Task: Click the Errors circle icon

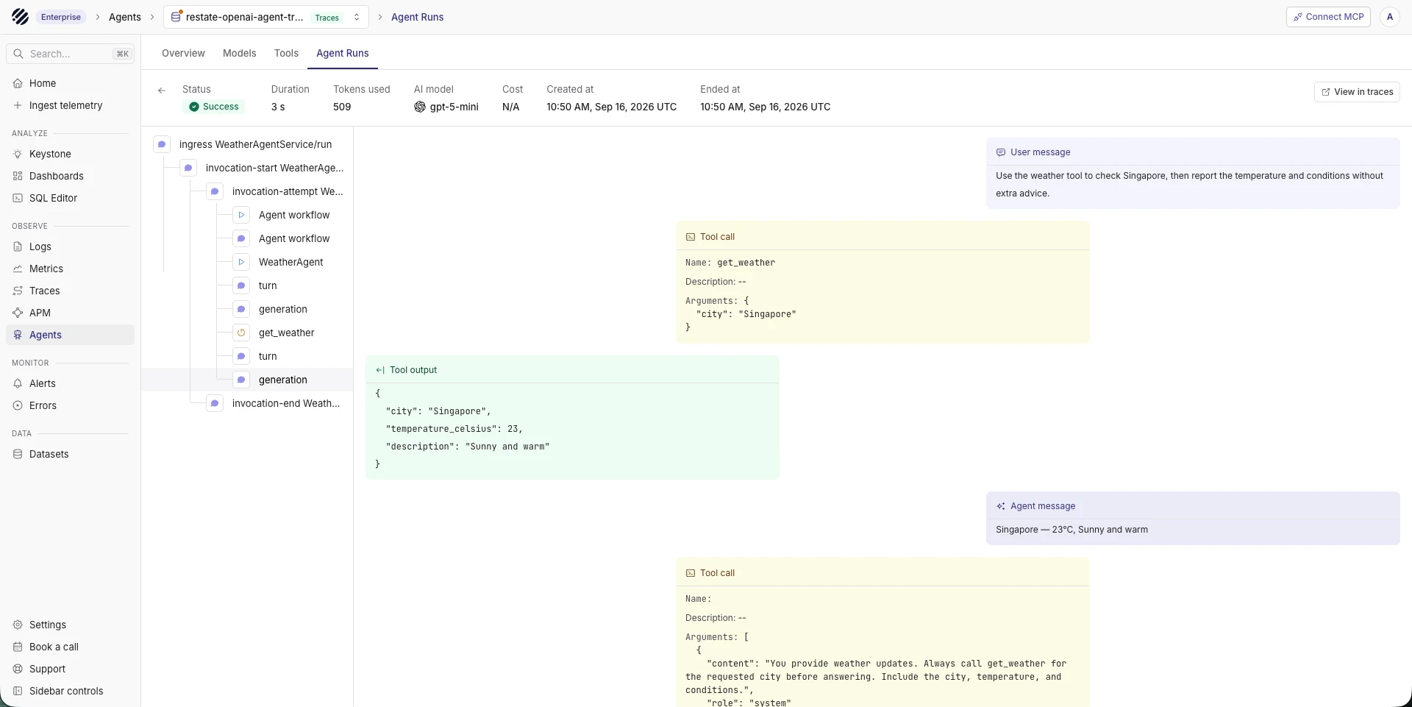Action: (18, 405)
